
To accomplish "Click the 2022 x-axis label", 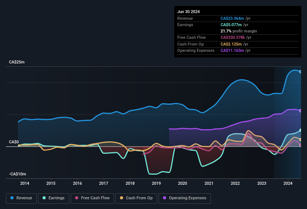I will [x=235, y=183].
